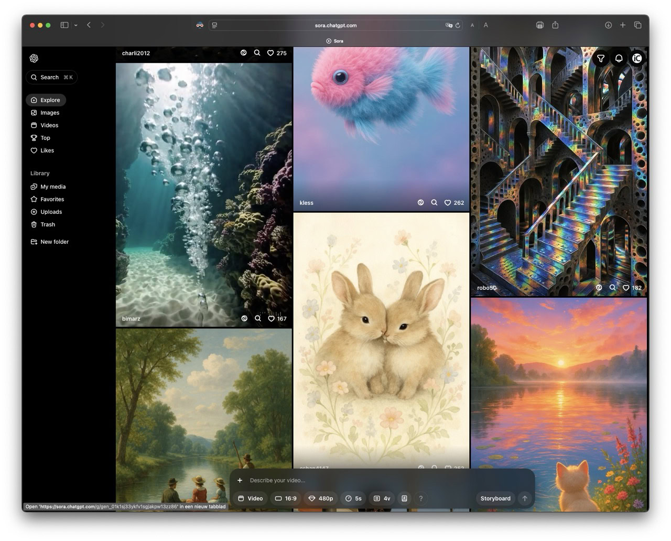Create a New folder in the sidebar
The height and width of the screenshot is (541, 671).
[54, 242]
